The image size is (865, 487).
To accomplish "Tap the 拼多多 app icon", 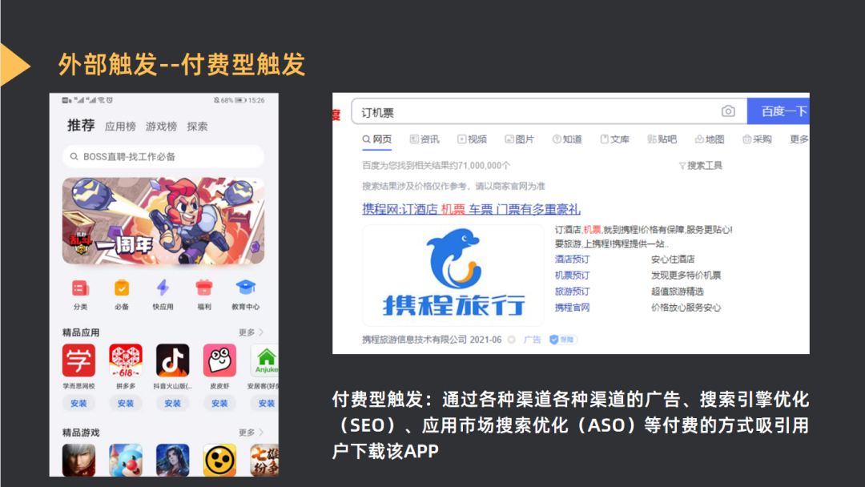I will pyautogui.click(x=125, y=360).
